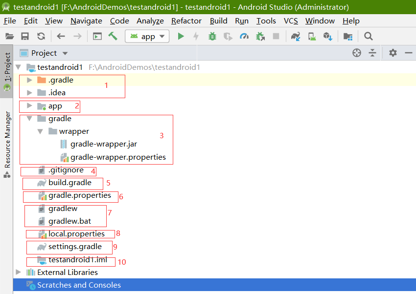416x294 pixels.
Task: Open the Tools menu
Action: [x=266, y=21]
